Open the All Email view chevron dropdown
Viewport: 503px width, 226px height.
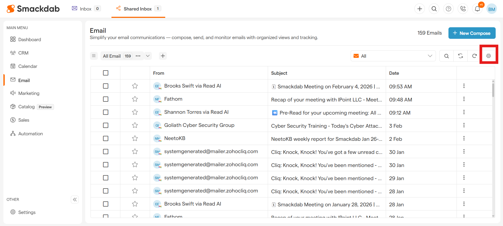click(x=148, y=56)
